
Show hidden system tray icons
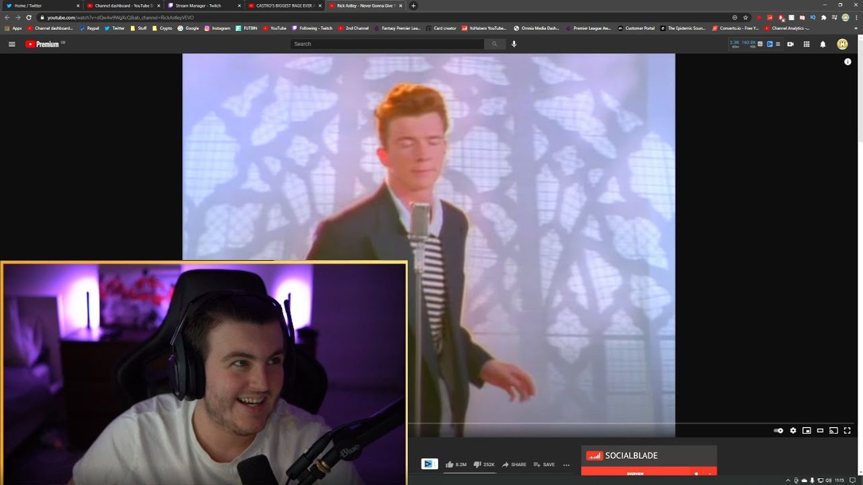click(788, 480)
